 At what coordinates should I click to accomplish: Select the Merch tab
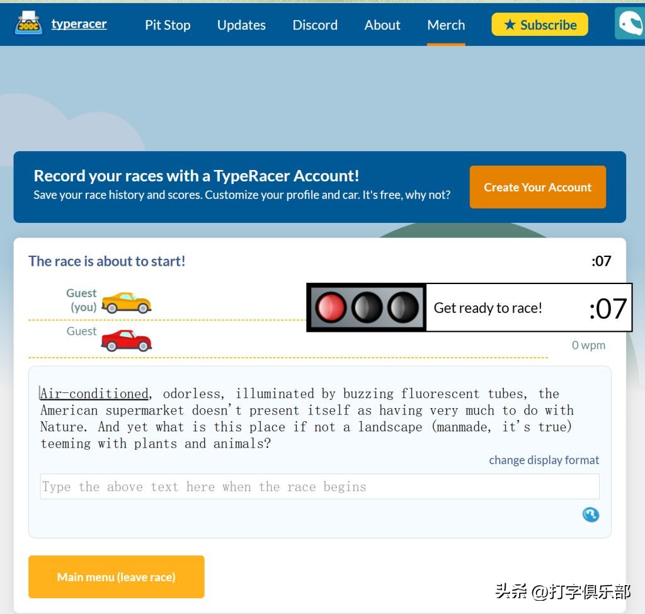[x=446, y=25]
